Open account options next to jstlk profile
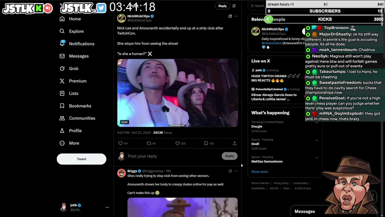Image resolution: width=385 pixels, height=217 pixels. point(107,207)
